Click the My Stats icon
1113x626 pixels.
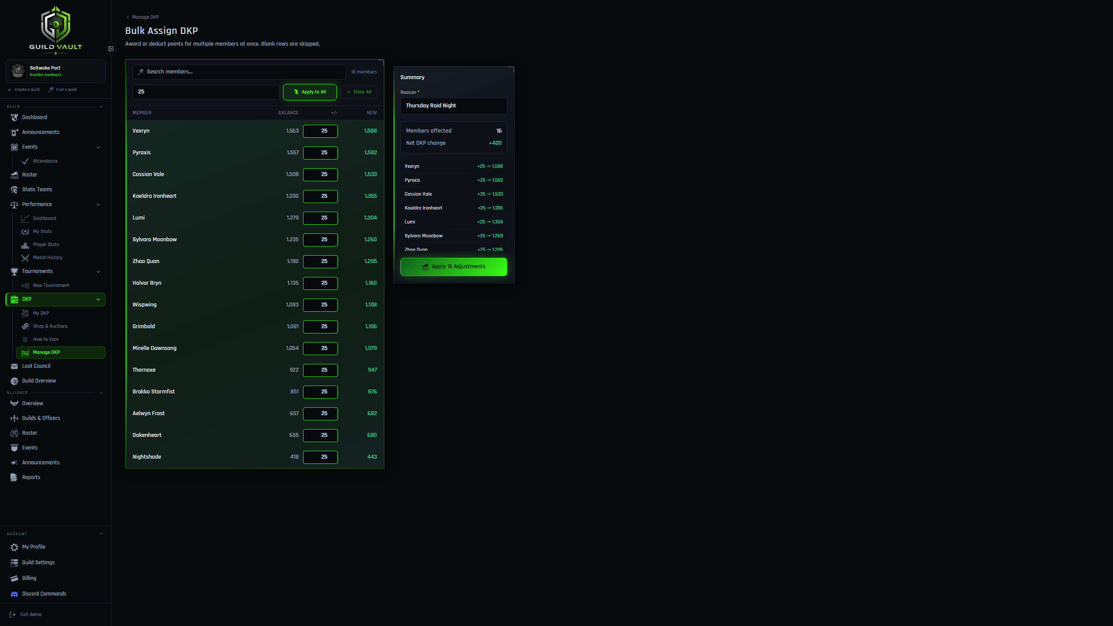(25, 231)
